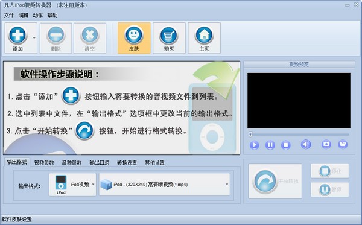
Task: Switch to the 音频参数 tab
Action: 72,163
